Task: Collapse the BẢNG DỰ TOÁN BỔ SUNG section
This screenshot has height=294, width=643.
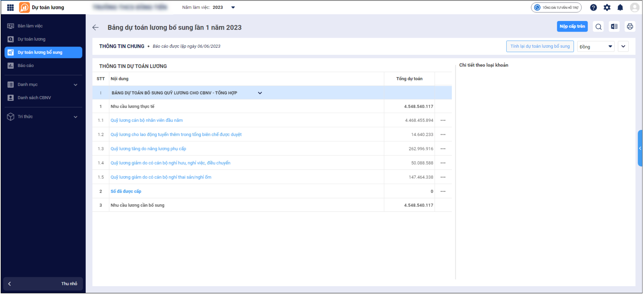Action: [x=260, y=93]
